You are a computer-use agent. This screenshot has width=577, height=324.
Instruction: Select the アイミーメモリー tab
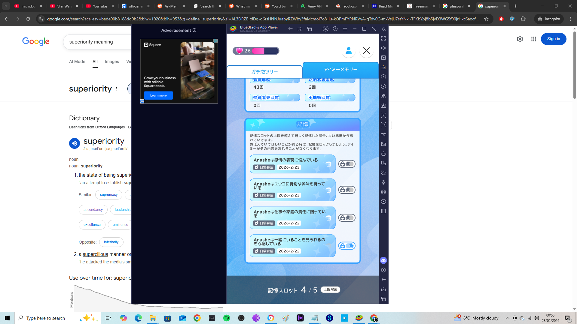340,70
